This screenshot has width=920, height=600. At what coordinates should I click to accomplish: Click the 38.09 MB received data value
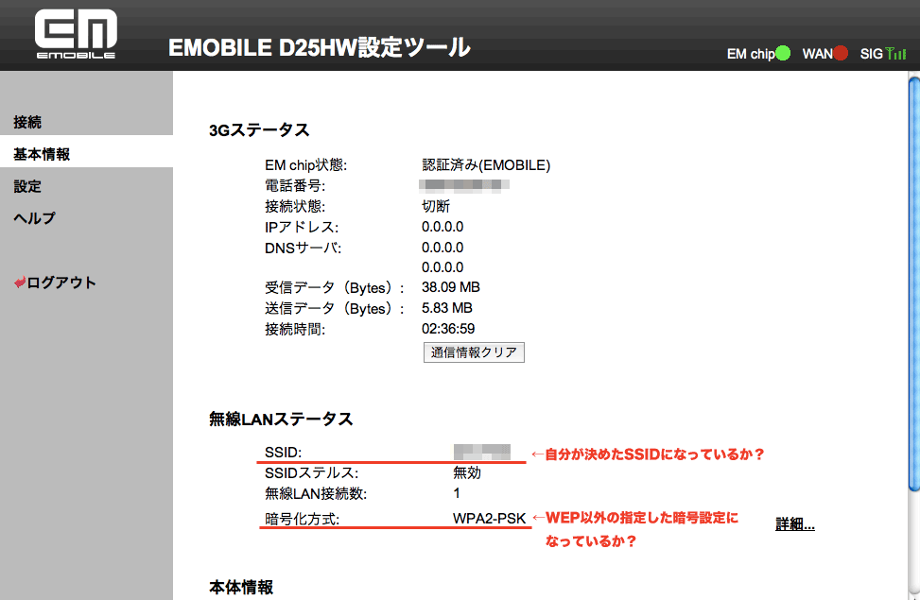[x=451, y=287]
